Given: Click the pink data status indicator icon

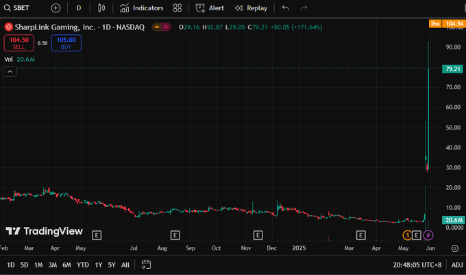Looking at the screenshot, I should tap(166, 27).
